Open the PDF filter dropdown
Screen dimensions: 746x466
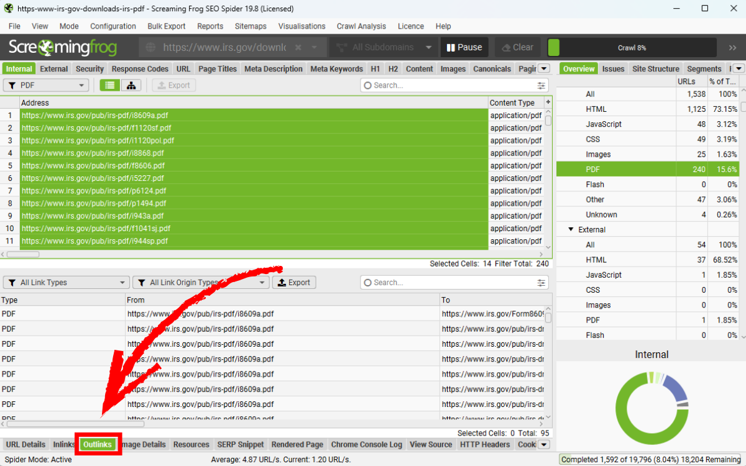click(x=47, y=86)
